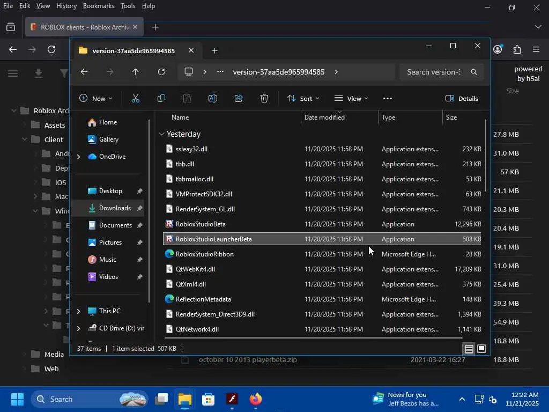Viewport: 549px width, 412px height.
Task: Open the View dropdown
Action: pos(351,99)
